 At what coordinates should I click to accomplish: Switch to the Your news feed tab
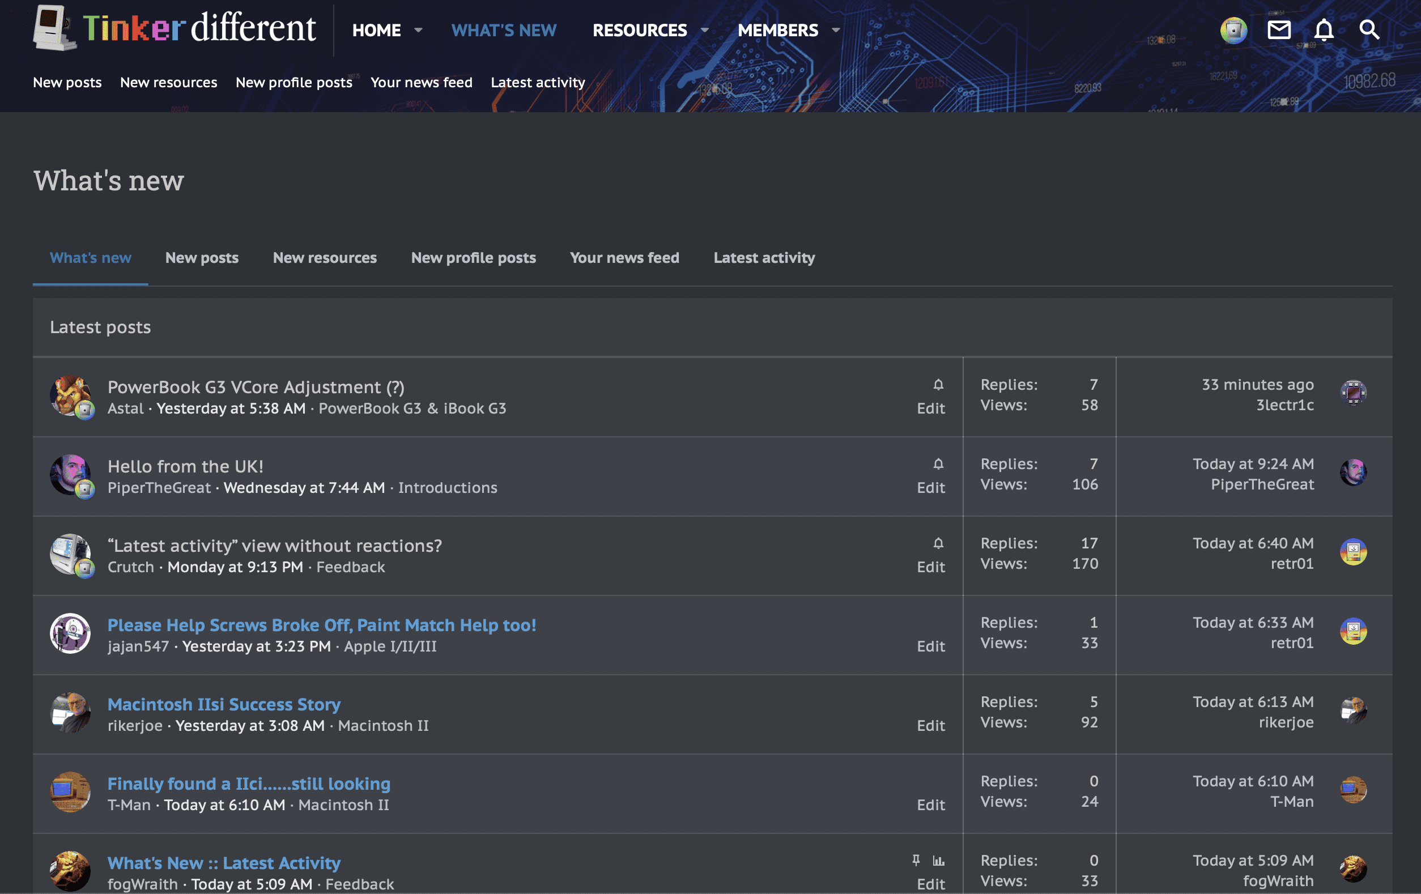pyautogui.click(x=624, y=258)
